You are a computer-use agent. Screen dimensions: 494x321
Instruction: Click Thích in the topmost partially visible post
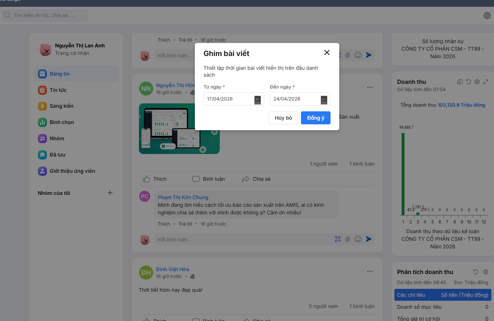coord(164,40)
